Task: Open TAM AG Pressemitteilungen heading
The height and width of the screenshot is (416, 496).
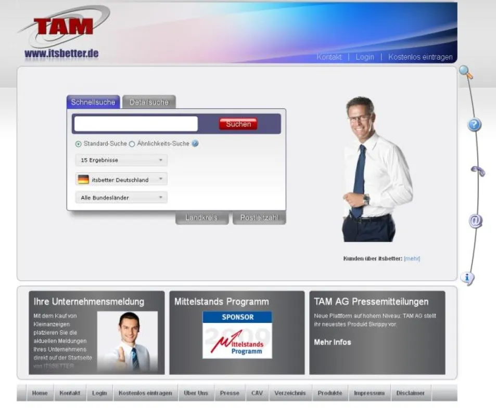Action: click(371, 302)
